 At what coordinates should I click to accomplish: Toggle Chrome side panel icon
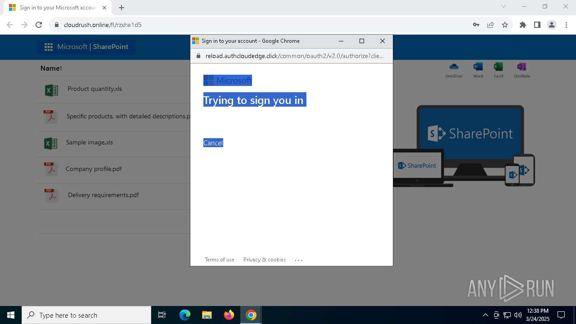537,25
